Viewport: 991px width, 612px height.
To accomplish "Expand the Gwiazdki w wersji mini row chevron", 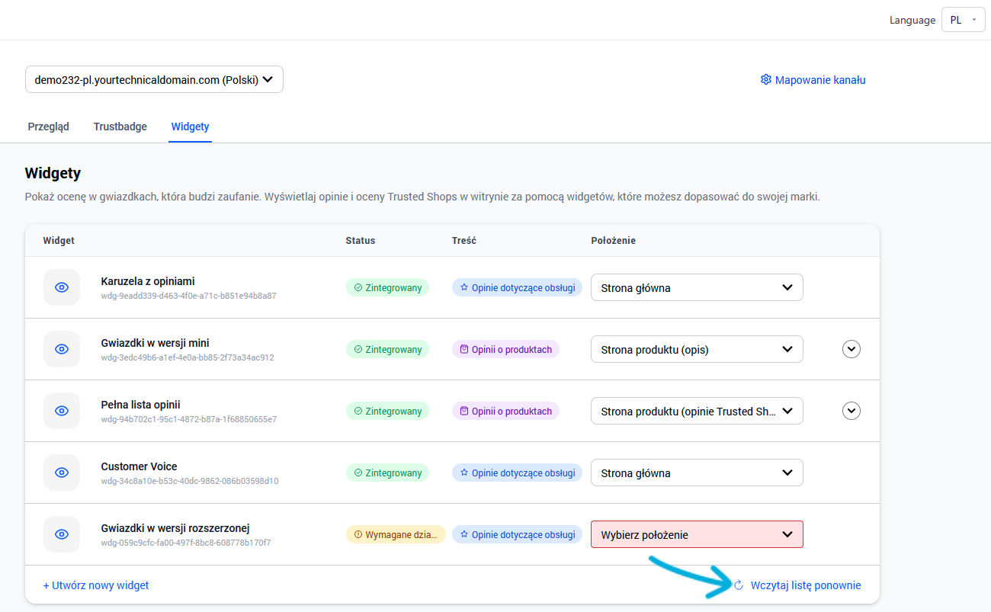I will (x=851, y=349).
